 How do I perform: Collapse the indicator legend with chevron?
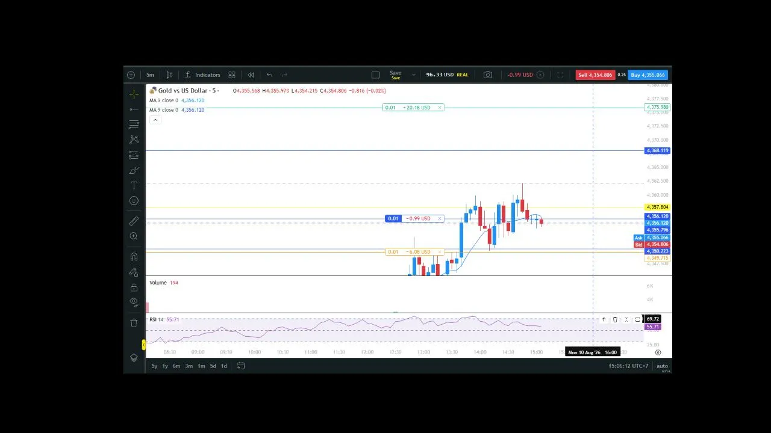pos(155,120)
